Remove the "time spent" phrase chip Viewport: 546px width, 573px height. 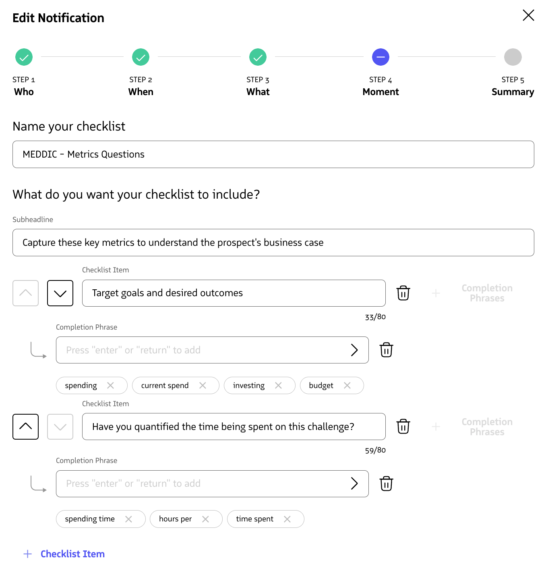[287, 519]
